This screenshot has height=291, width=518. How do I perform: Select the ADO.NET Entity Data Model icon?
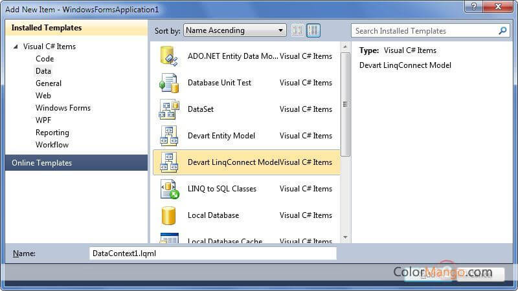[x=169, y=56]
